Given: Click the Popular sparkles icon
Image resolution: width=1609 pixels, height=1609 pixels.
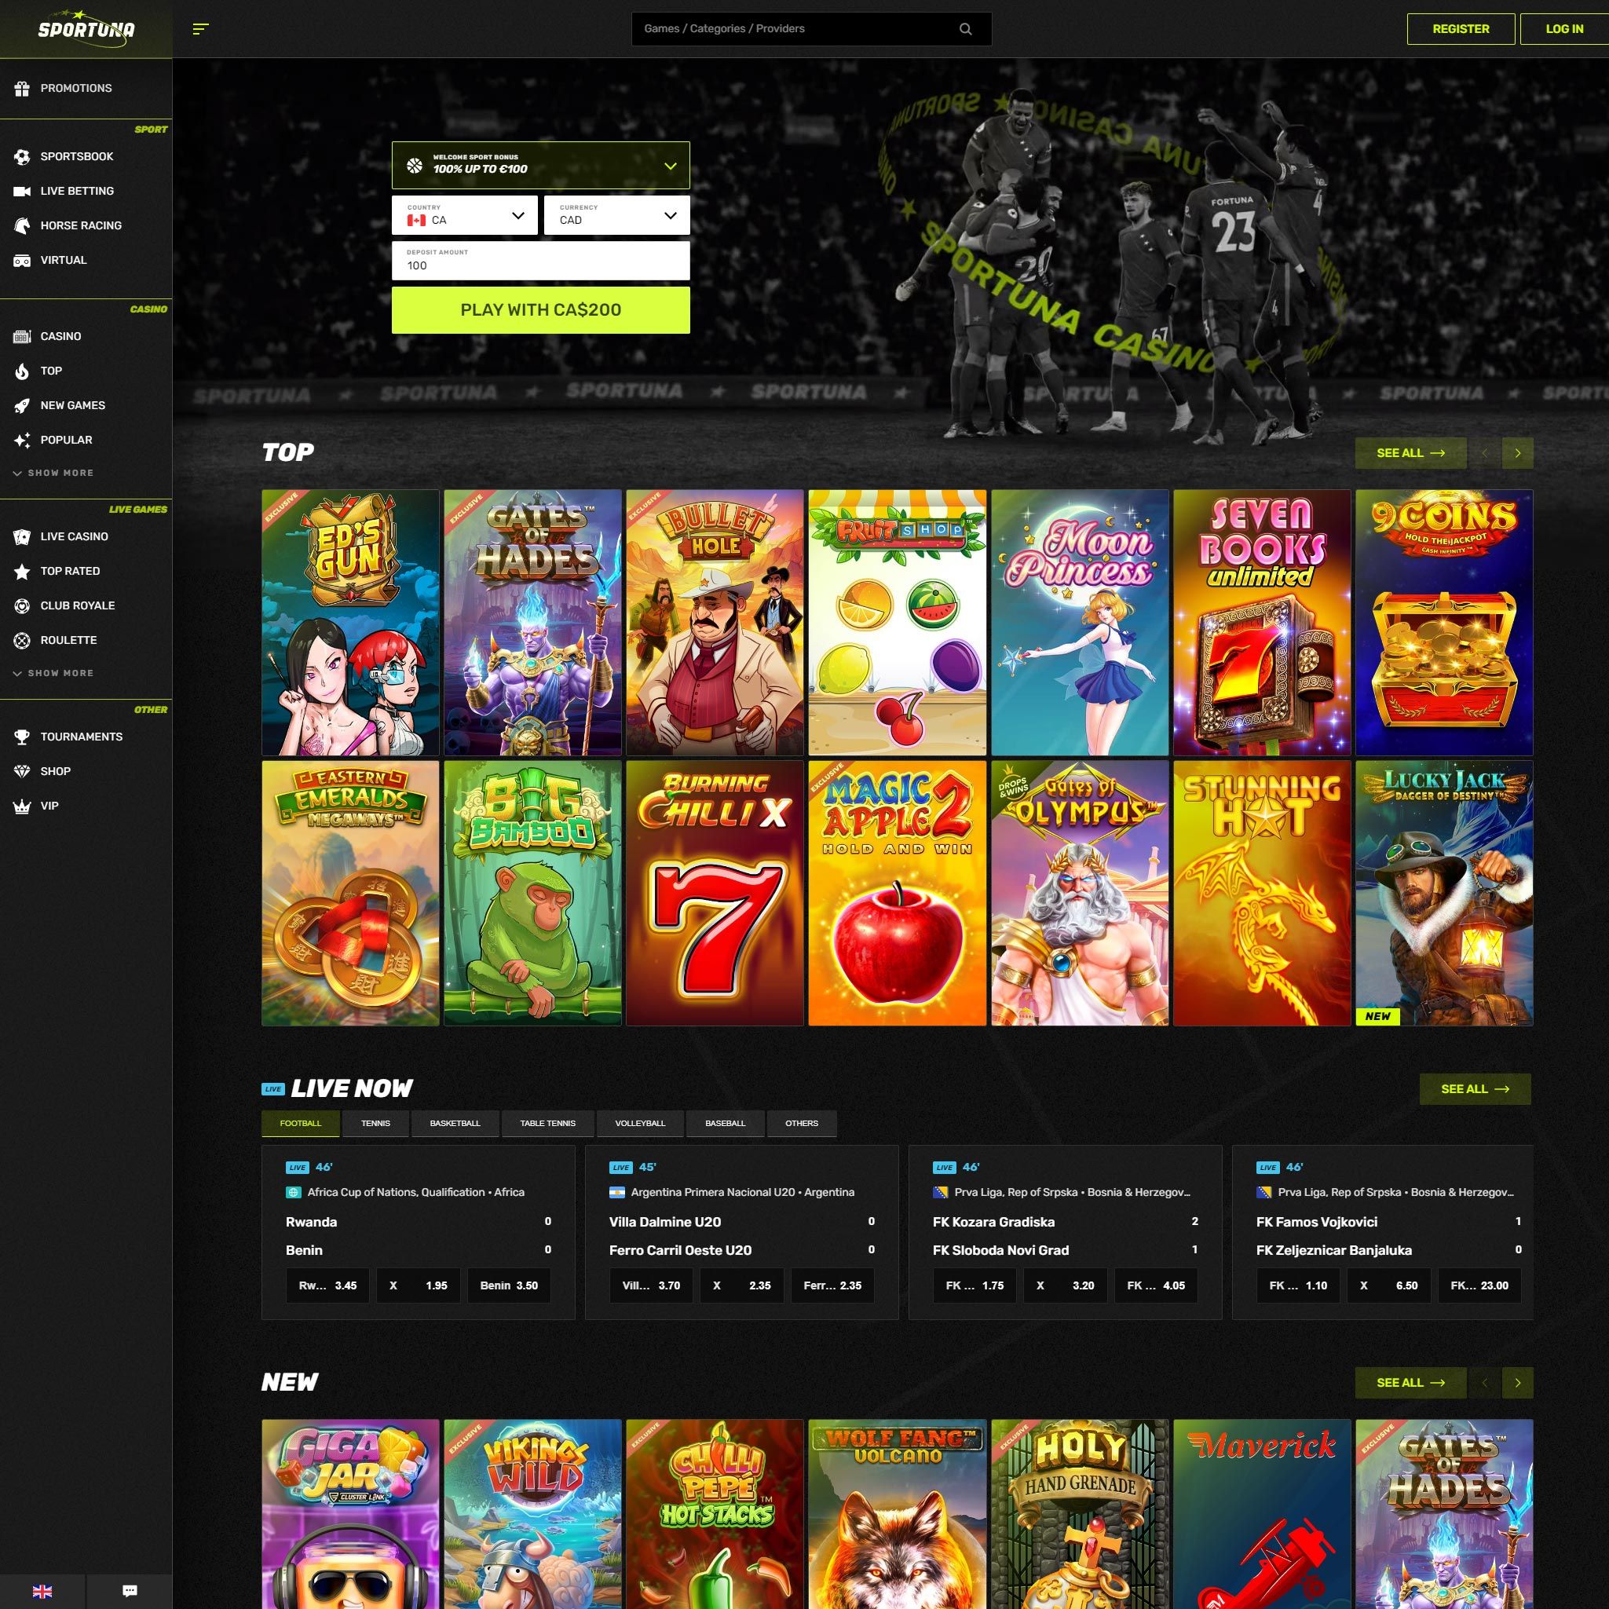Looking at the screenshot, I should [23, 440].
